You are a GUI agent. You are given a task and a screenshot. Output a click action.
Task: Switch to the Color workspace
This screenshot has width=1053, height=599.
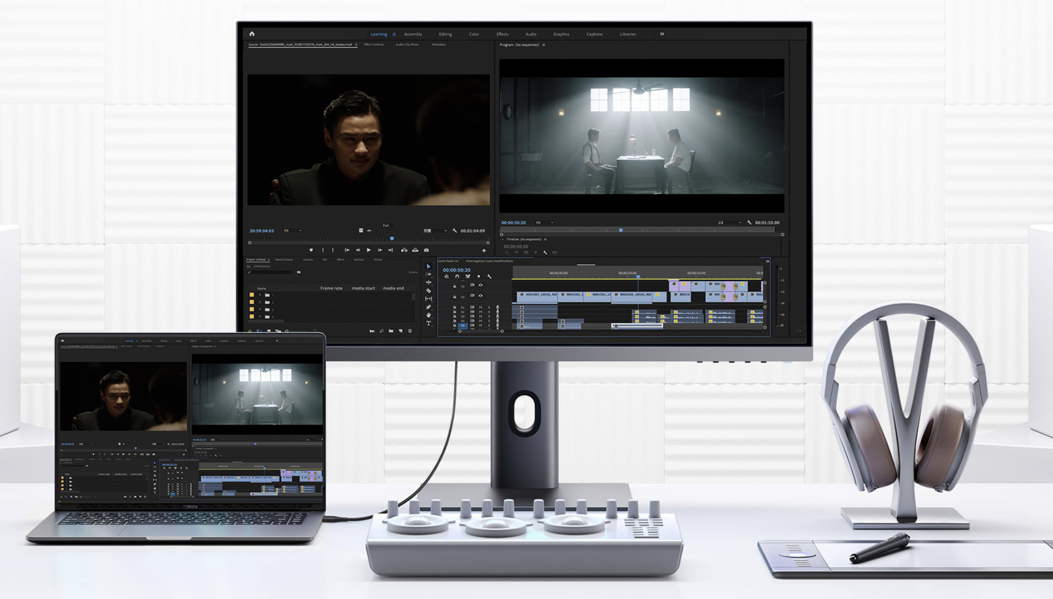point(474,34)
